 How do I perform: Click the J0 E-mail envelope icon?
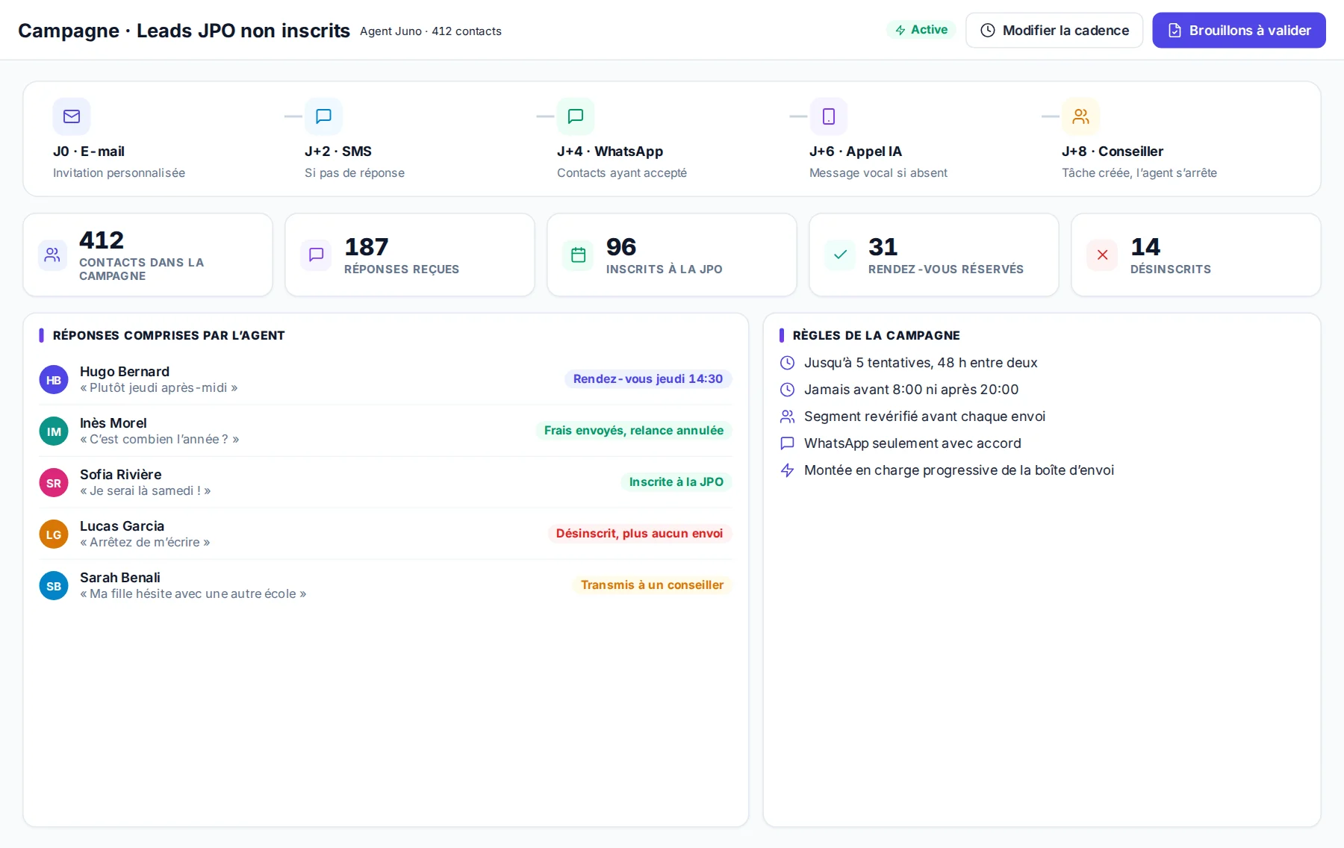pos(72,116)
